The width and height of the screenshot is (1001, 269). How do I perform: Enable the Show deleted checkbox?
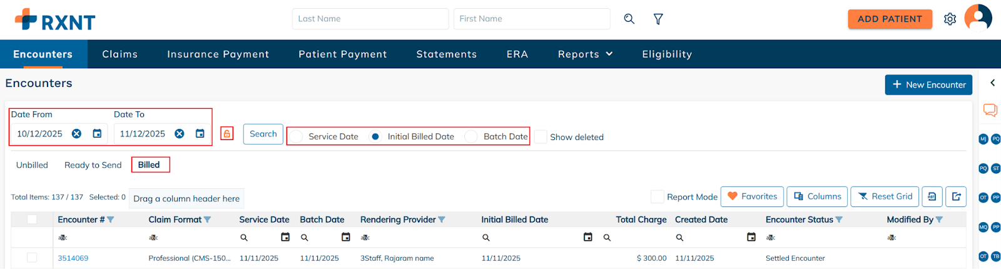[541, 137]
